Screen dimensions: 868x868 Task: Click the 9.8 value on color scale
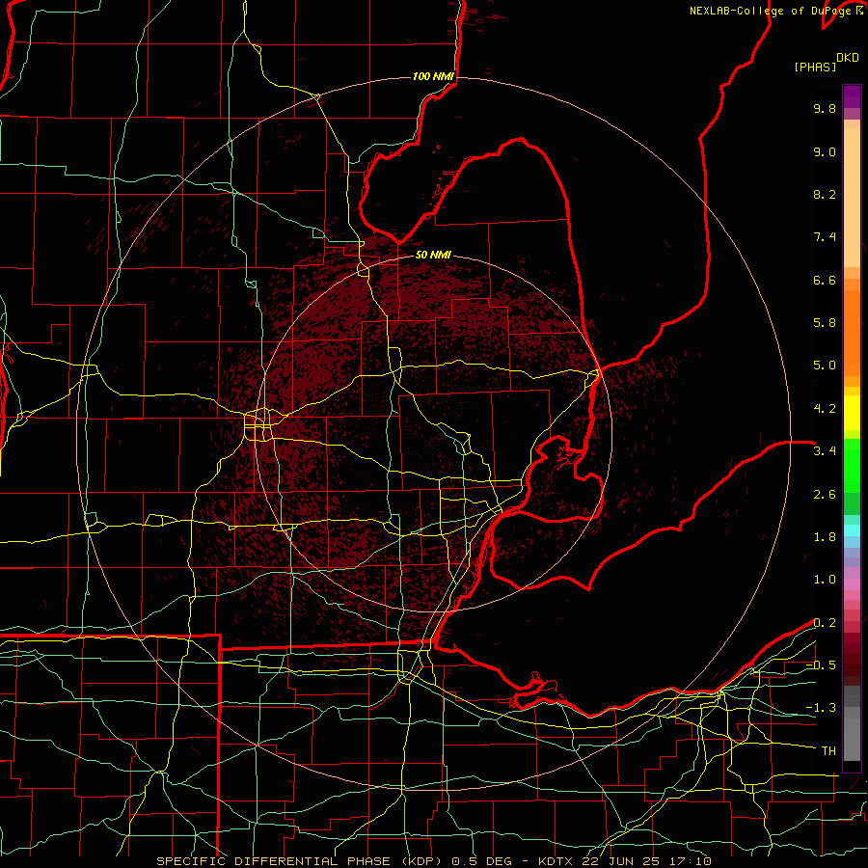825,108
